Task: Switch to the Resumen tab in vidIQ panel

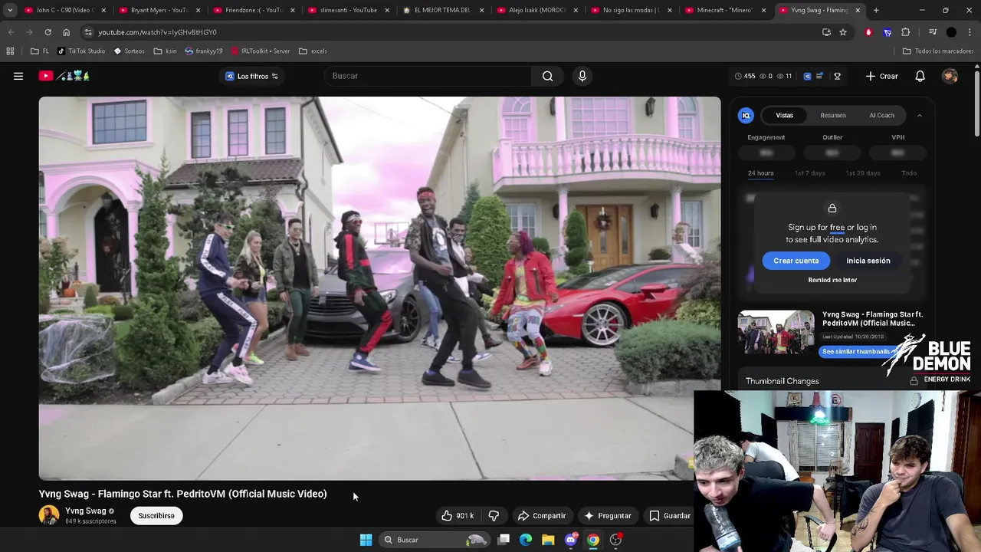Action: (833, 115)
